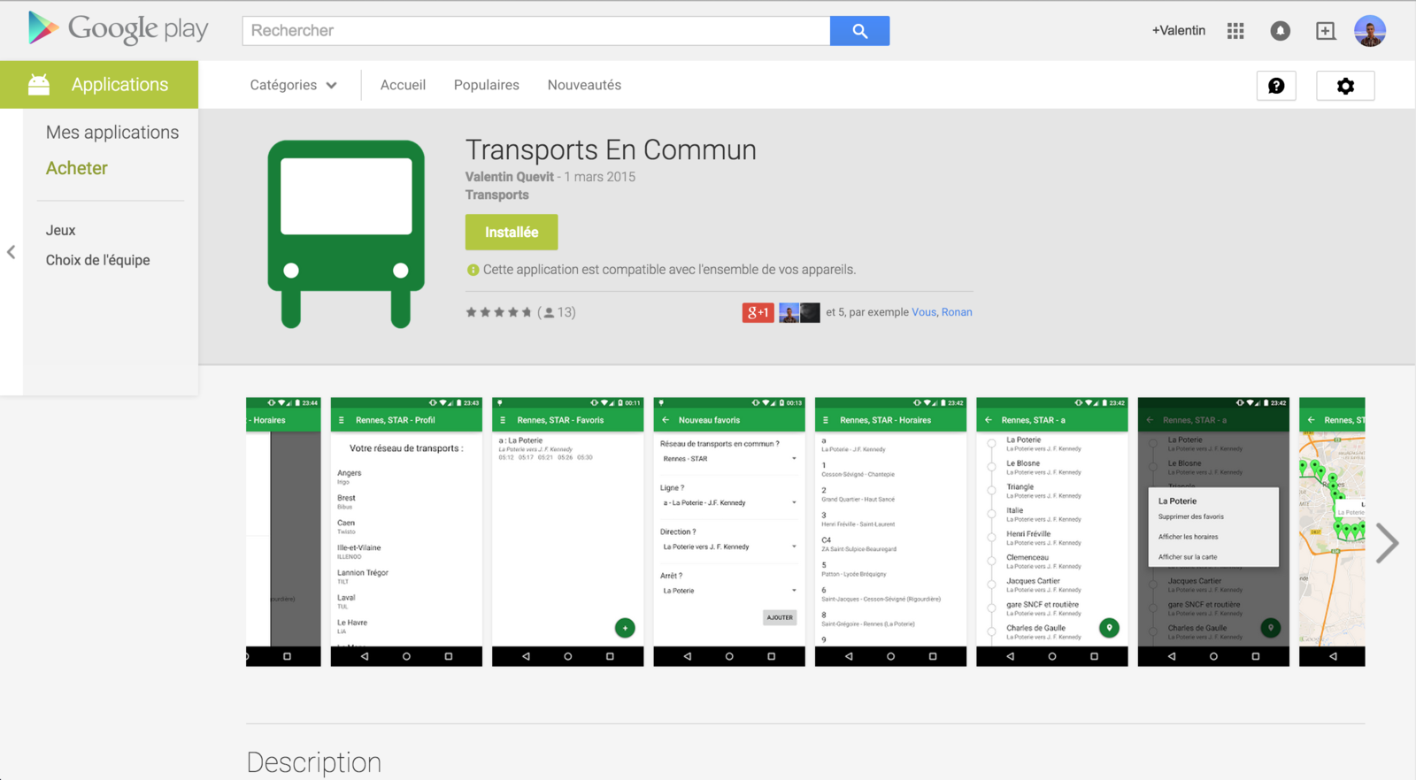Show next screenshots with right chevron

coord(1387,543)
